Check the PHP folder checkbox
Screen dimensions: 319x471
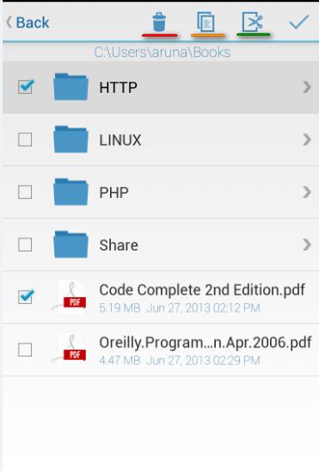[25, 192]
